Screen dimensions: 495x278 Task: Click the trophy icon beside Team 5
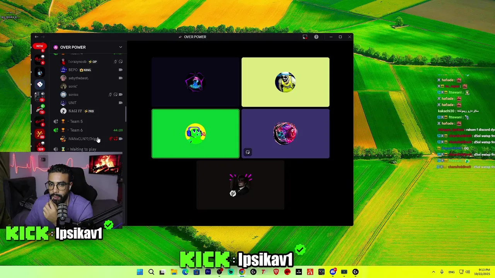[63, 122]
